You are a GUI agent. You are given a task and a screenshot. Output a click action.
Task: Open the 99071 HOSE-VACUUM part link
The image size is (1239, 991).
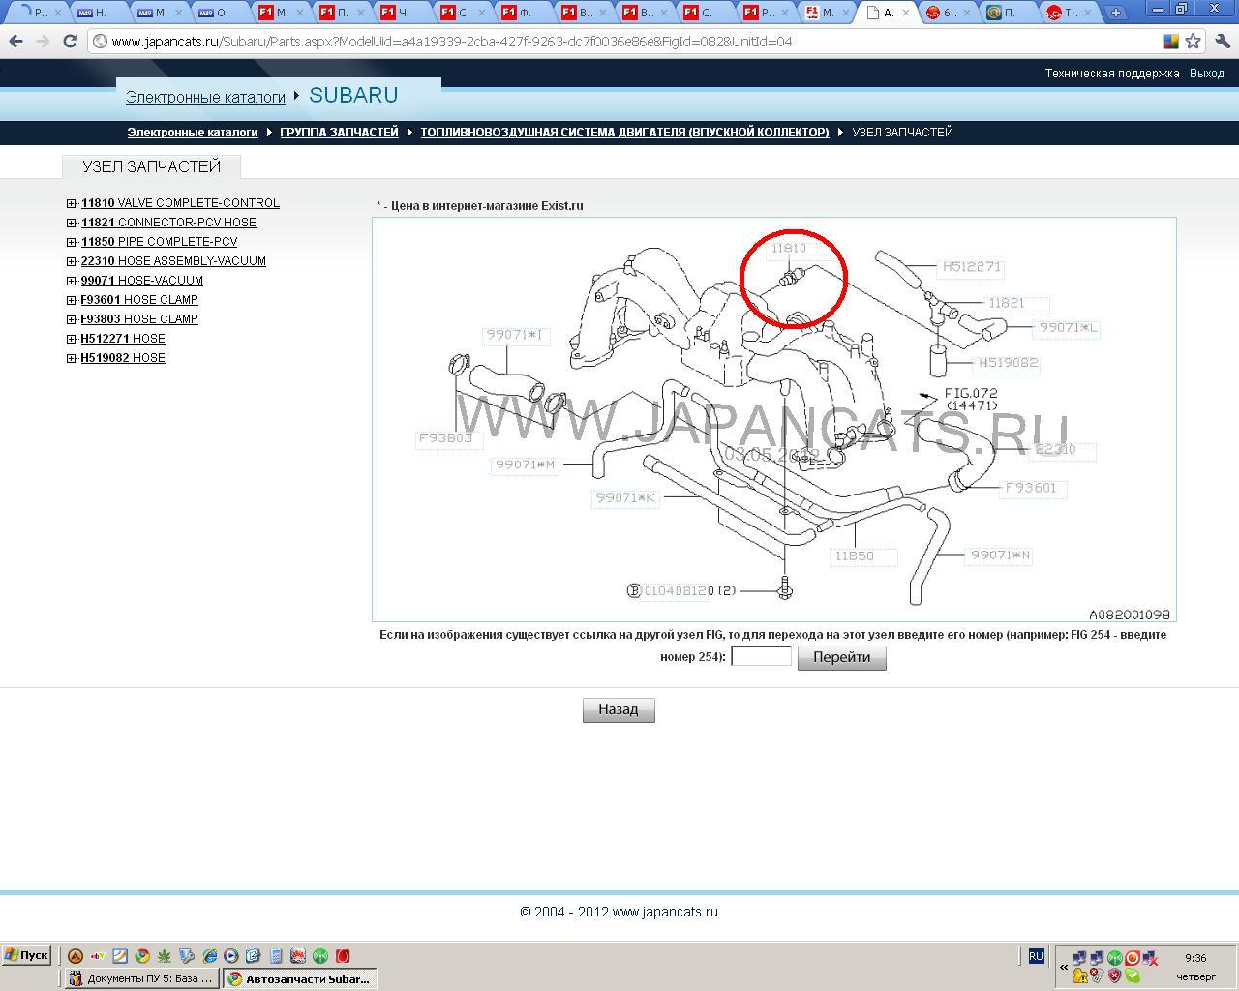pos(141,281)
